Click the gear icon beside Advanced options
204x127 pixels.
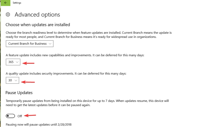8,15
